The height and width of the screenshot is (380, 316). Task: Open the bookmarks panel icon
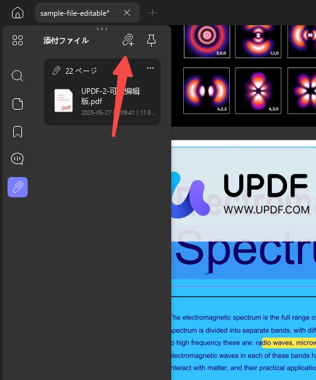[18, 132]
